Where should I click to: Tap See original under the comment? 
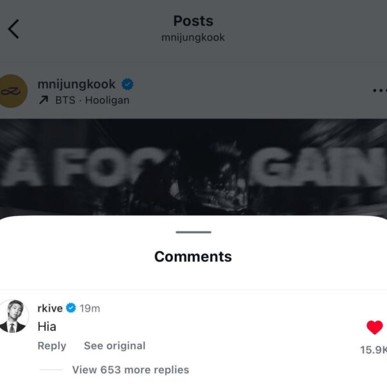tap(114, 346)
